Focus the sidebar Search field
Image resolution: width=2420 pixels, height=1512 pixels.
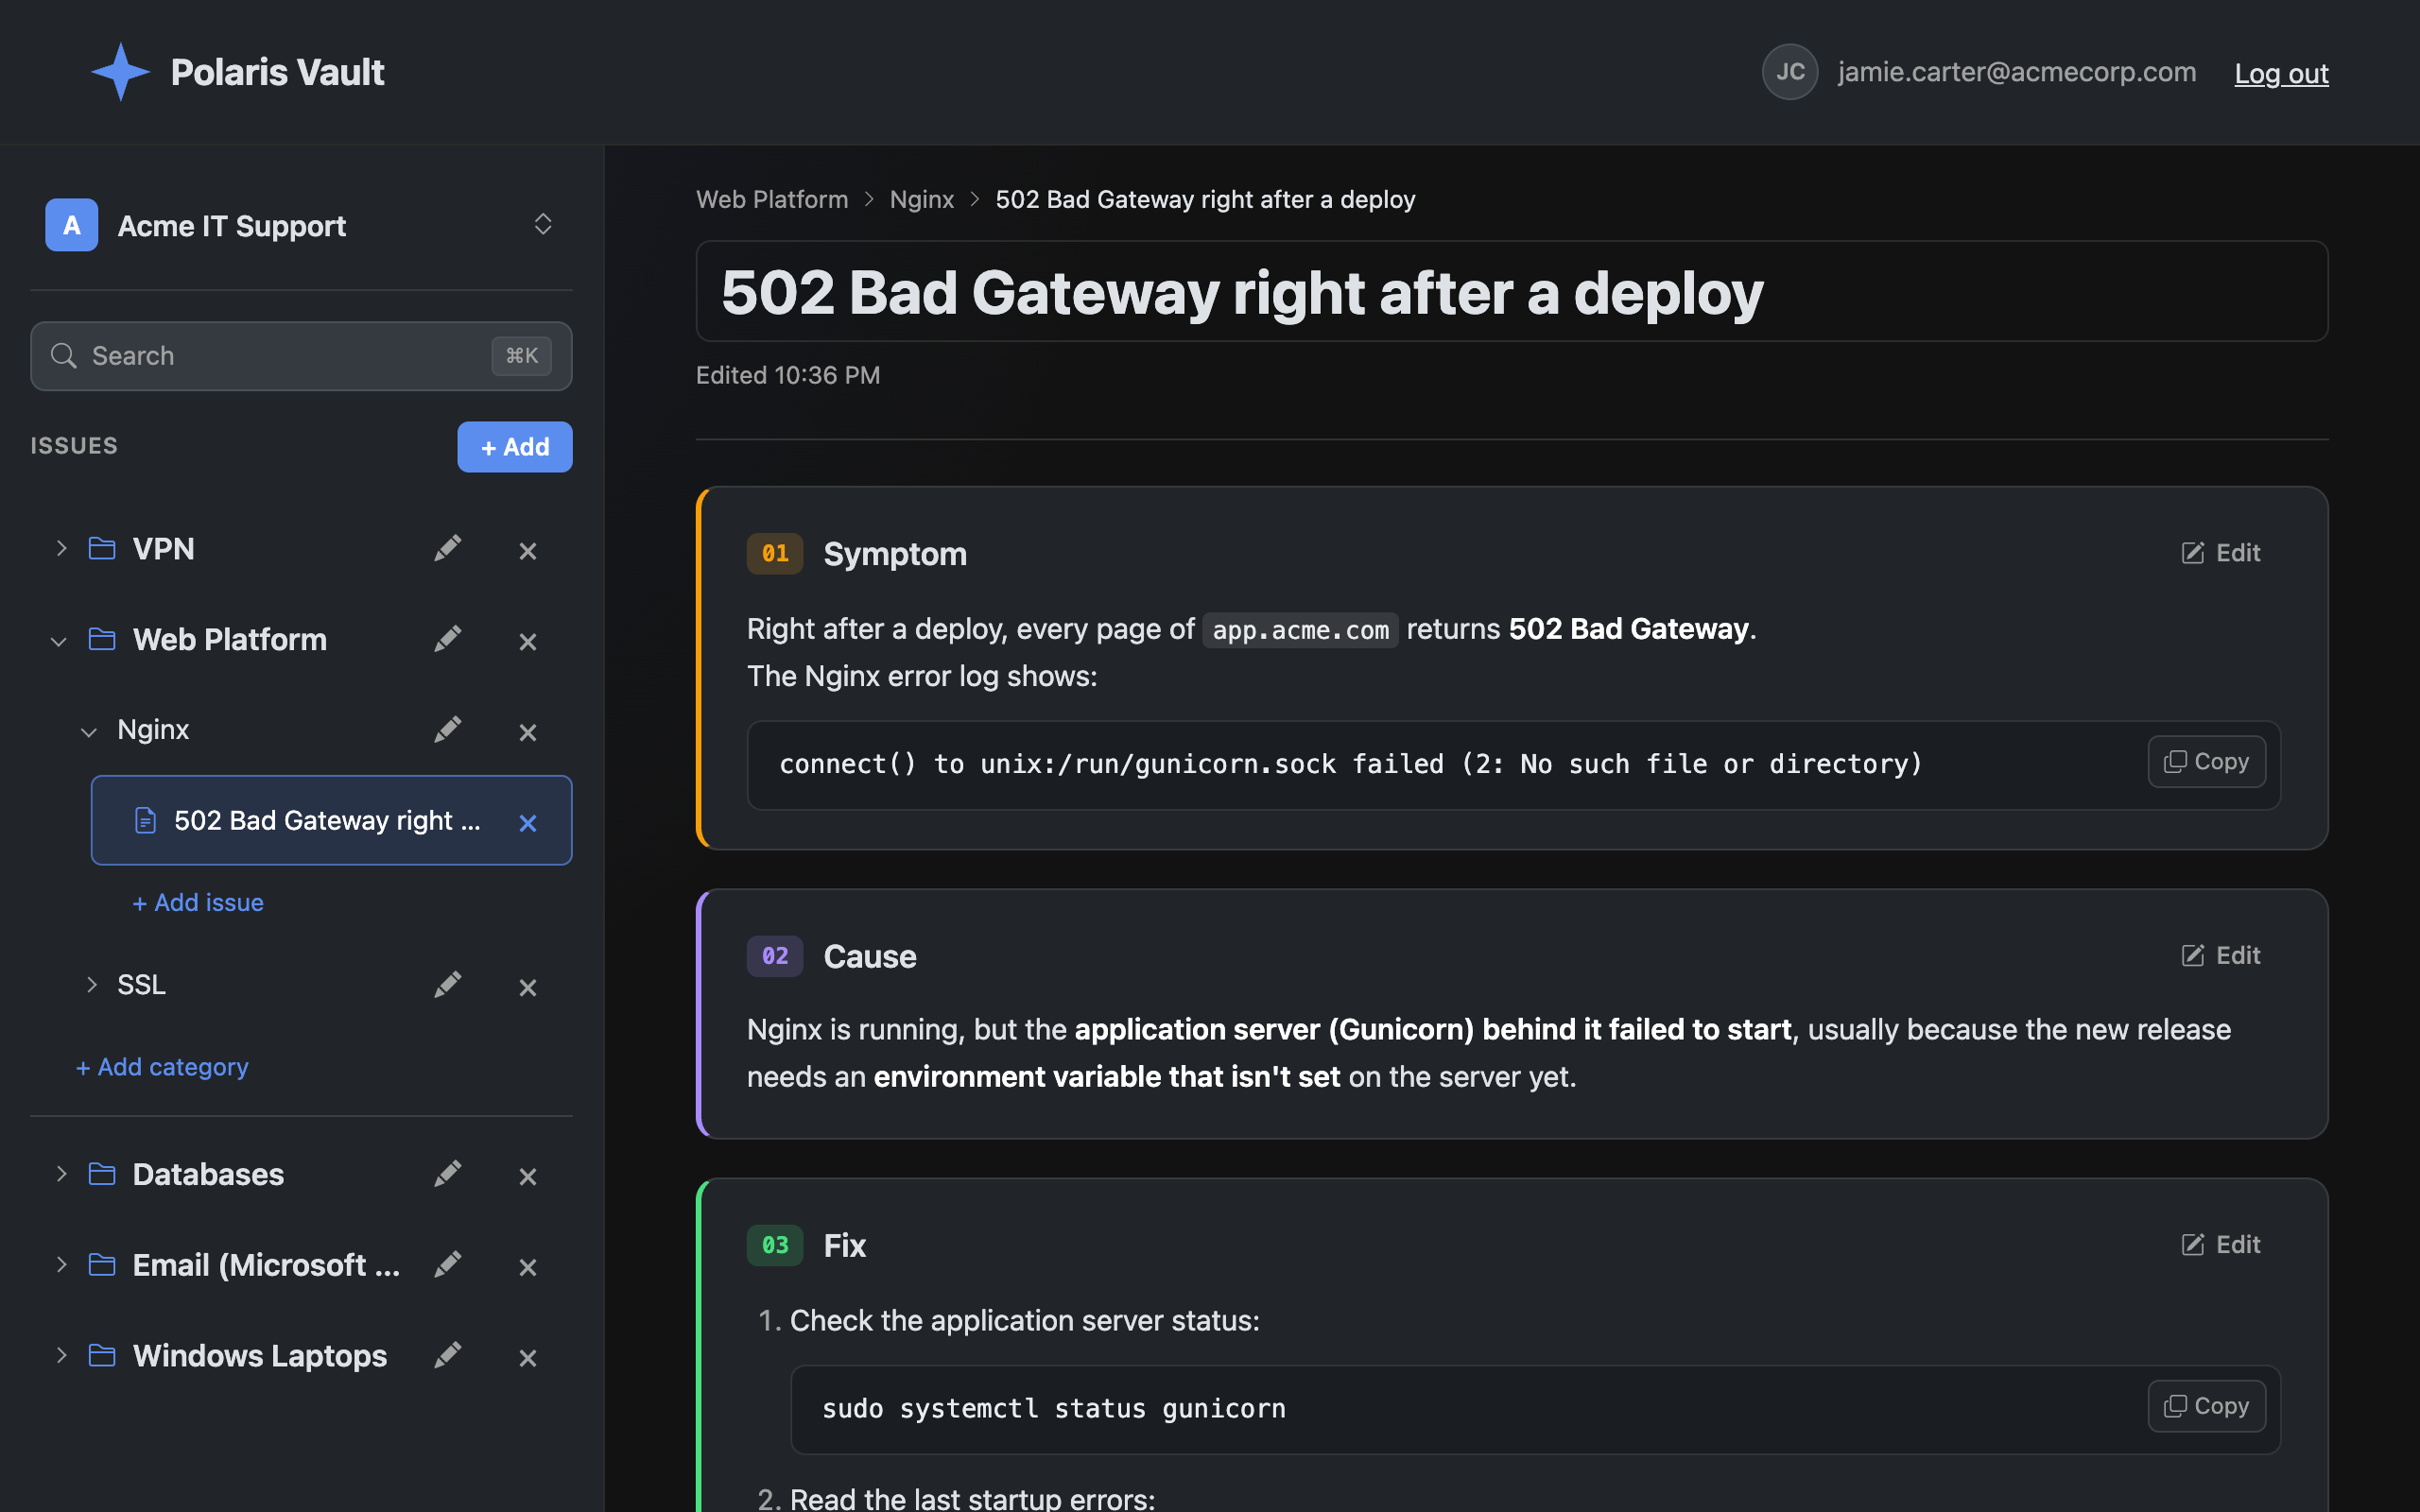[301, 356]
